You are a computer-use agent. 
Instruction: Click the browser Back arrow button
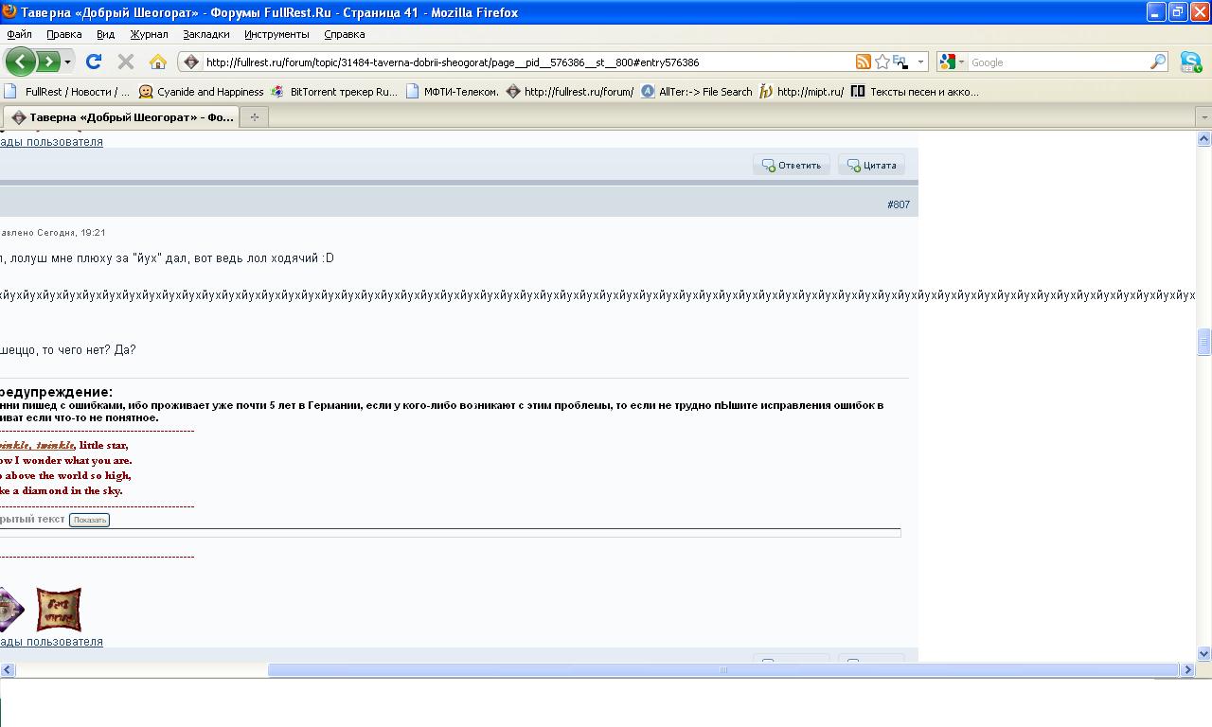21,62
